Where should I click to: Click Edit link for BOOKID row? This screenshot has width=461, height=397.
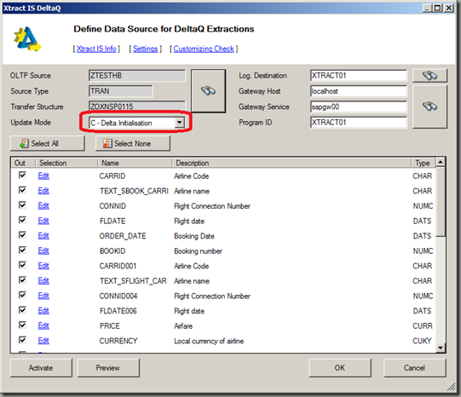coord(43,250)
